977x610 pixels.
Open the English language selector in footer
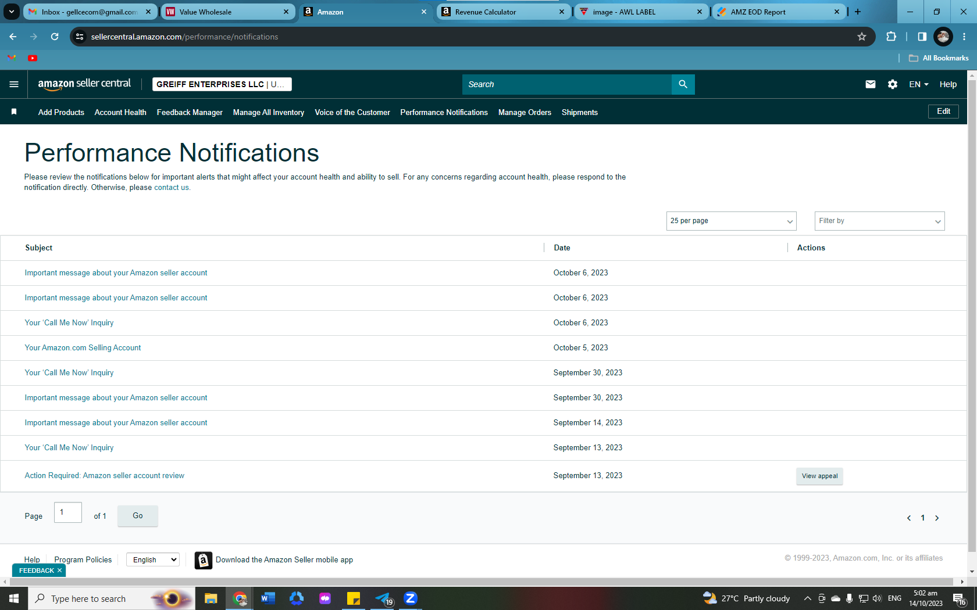click(153, 559)
